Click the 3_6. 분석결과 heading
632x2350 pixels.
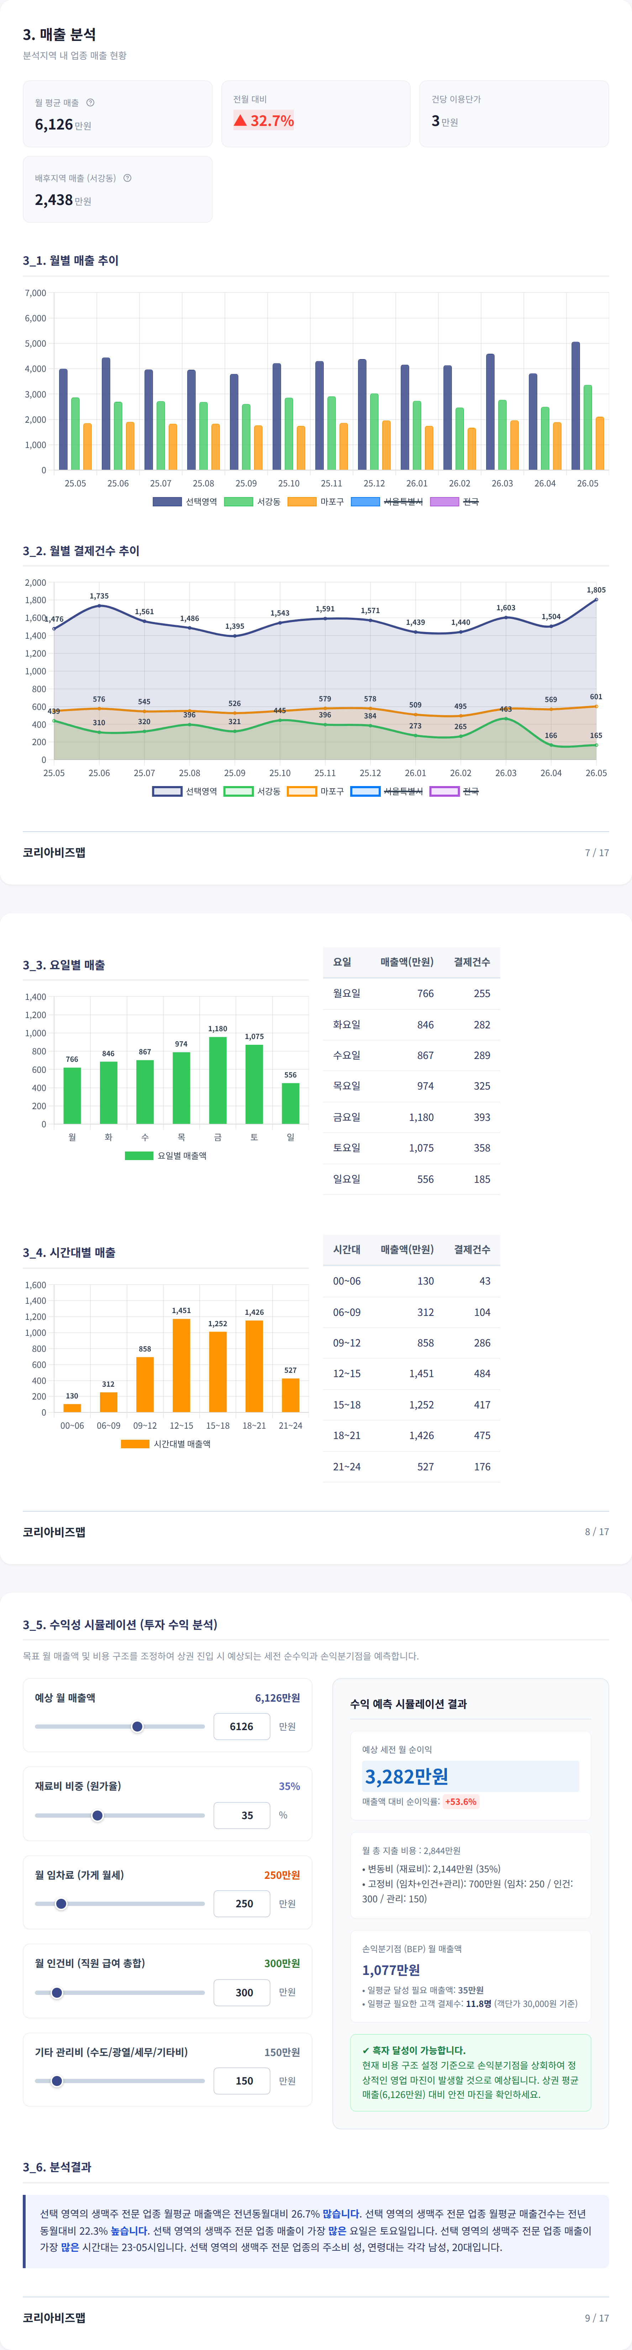click(57, 2167)
